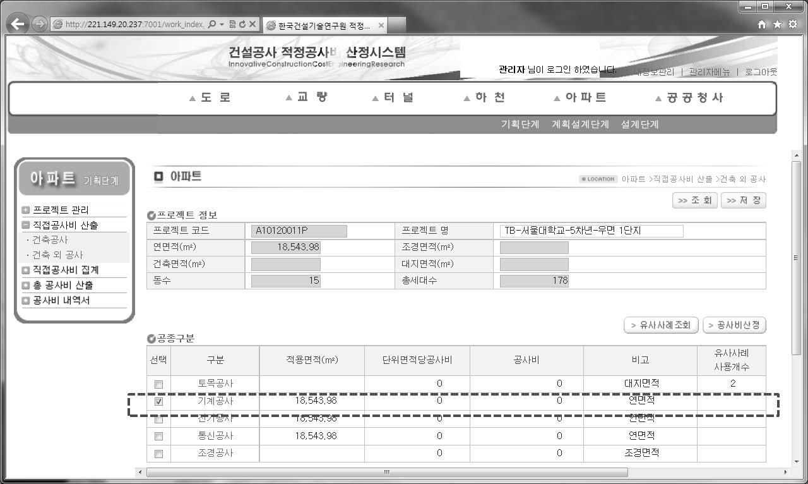808x484 pixels.
Task: Stop loading with address bar X icon
Action: (252, 24)
